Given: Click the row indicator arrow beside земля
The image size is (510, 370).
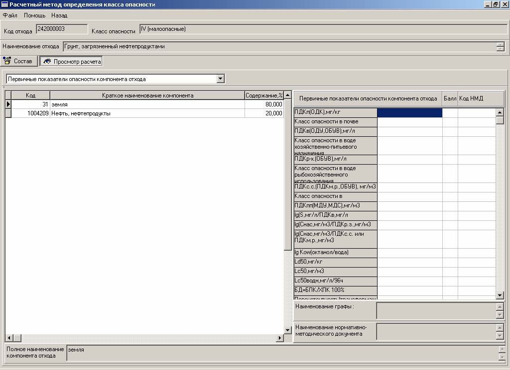Looking at the screenshot, I should (x=8, y=104).
